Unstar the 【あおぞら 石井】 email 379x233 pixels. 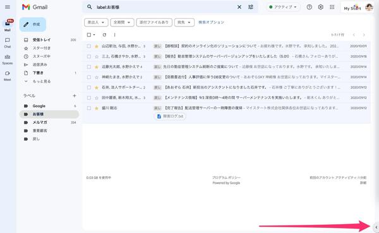[97, 88]
